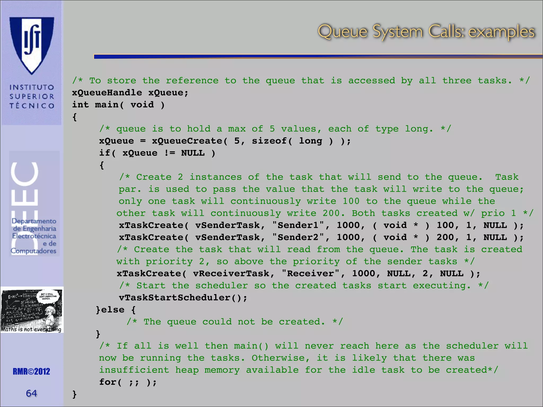Click the 'RMR©2012' copyright text
Viewport: 543px width, 407px height.
click(x=31, y=371)
